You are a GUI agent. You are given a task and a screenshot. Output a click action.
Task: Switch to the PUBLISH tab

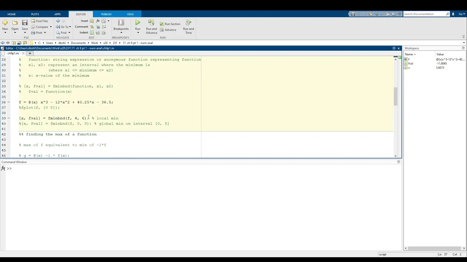[106, 14]
